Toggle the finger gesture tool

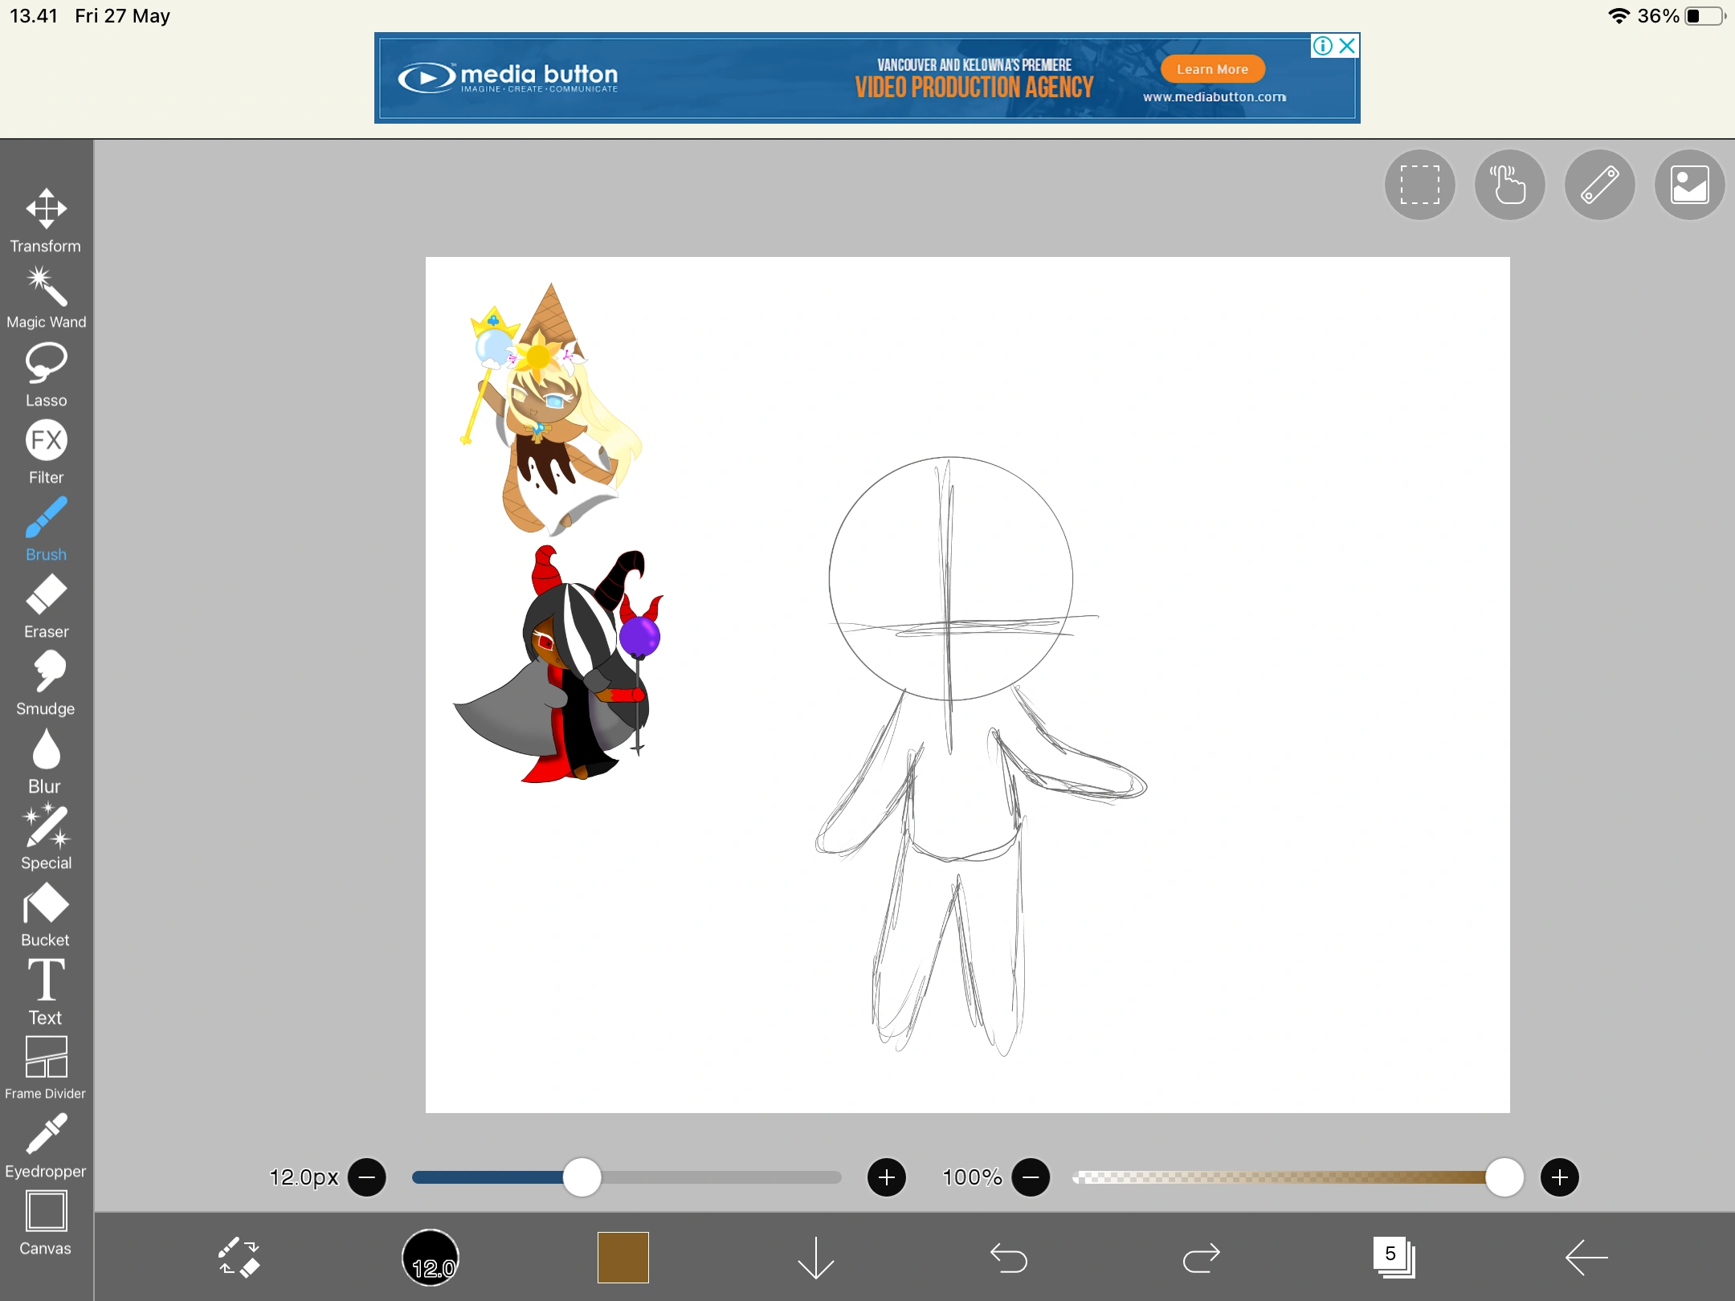pos(1509,185)
